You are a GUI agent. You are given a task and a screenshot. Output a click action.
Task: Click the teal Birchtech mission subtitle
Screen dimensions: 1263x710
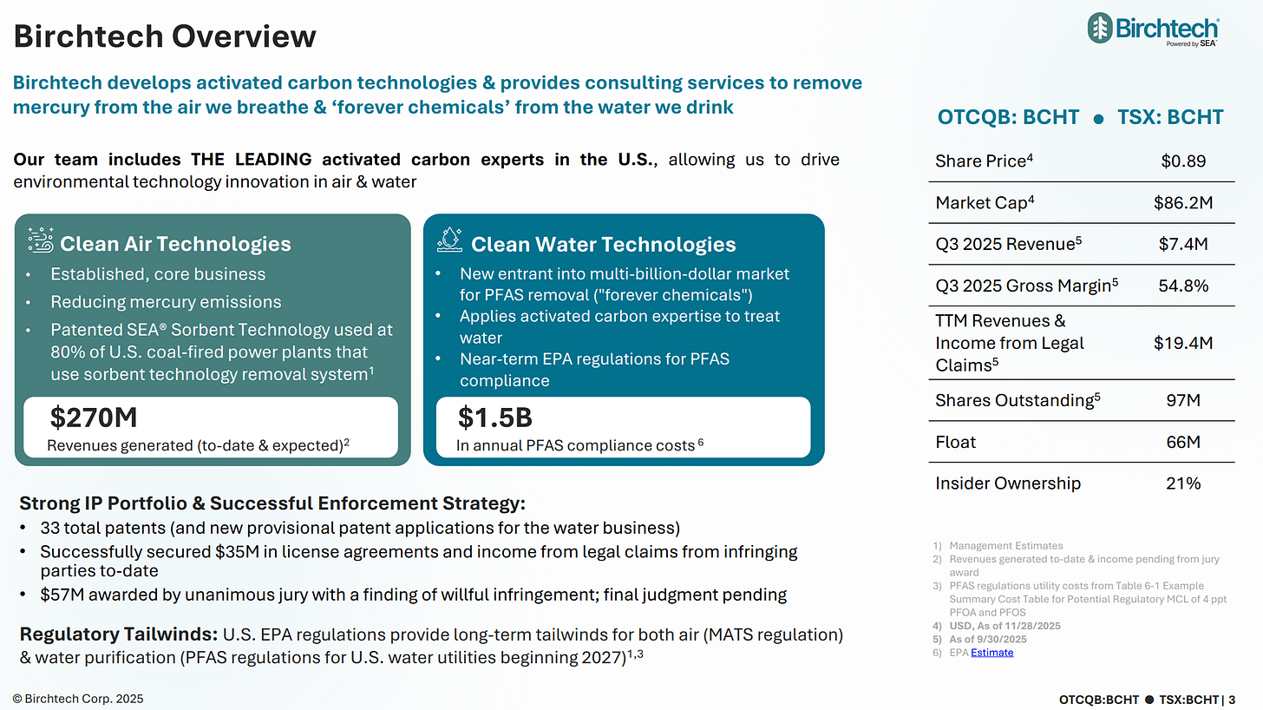click(437, 95)
